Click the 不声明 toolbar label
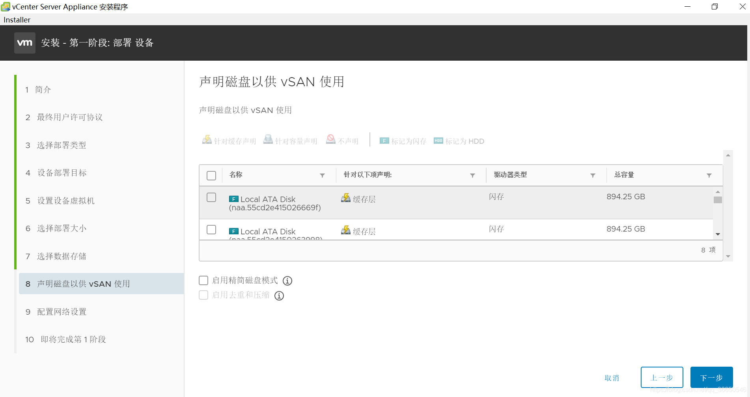 (348, 141)
